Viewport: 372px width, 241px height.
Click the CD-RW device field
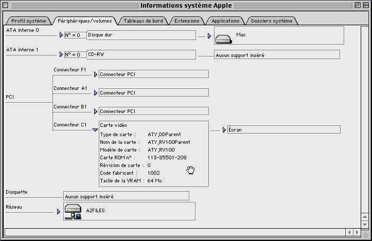click(x=141, y=54)
